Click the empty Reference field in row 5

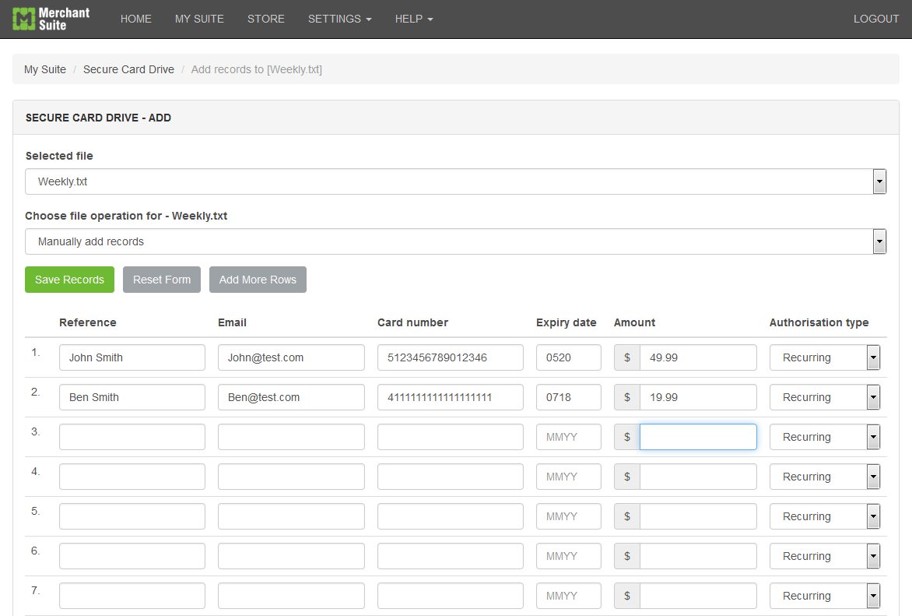[132, 516]
